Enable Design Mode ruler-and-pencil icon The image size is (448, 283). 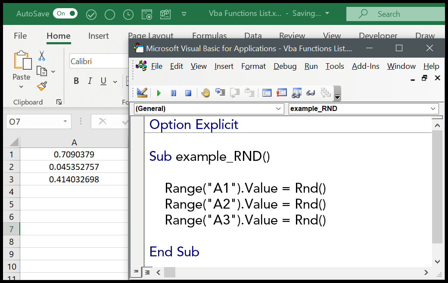(142, 92)
